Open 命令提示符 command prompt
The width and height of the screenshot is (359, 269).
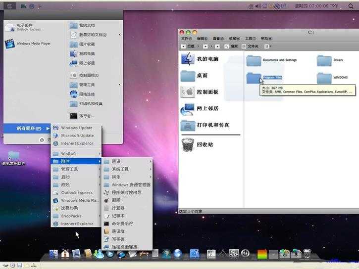[127, 224]
